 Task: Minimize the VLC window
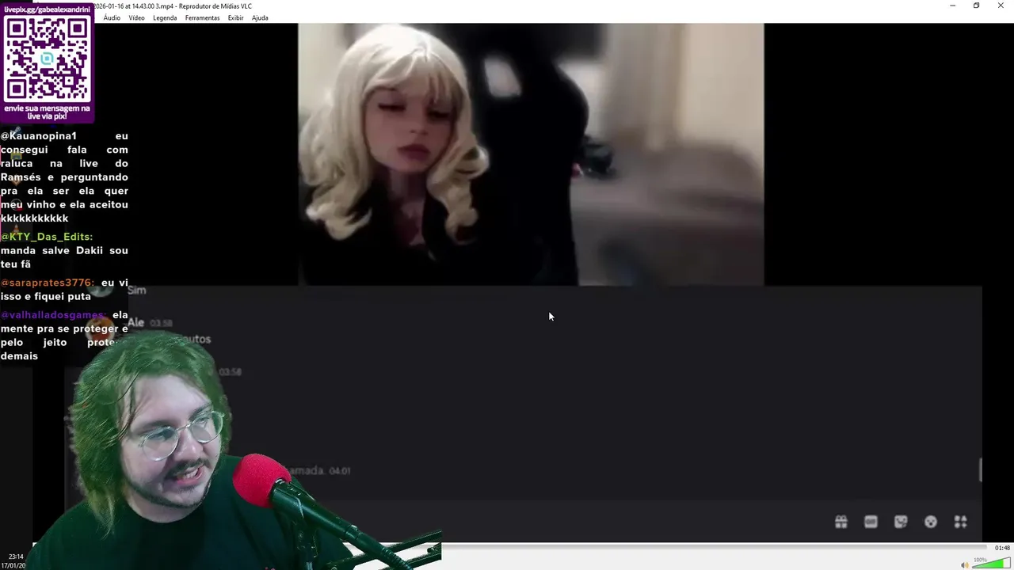952,6
